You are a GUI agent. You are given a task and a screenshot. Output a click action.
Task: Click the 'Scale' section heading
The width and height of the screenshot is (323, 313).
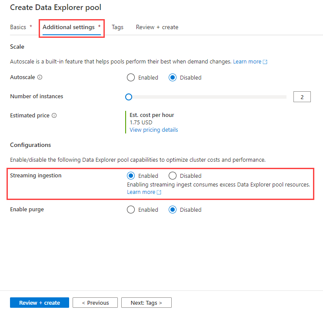pos(17,47)
